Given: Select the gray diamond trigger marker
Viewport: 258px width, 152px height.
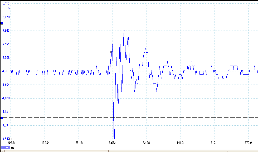Looking at the screenshot, I should pos(111,52).
